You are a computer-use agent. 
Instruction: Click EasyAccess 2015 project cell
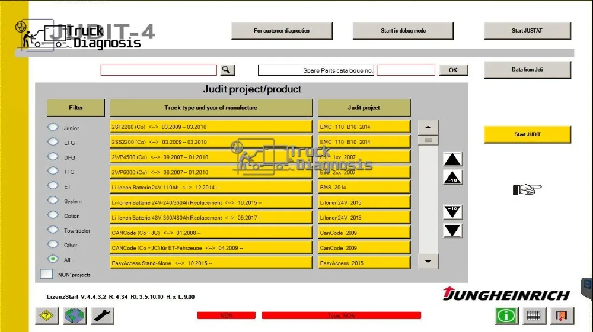point(364,263)
